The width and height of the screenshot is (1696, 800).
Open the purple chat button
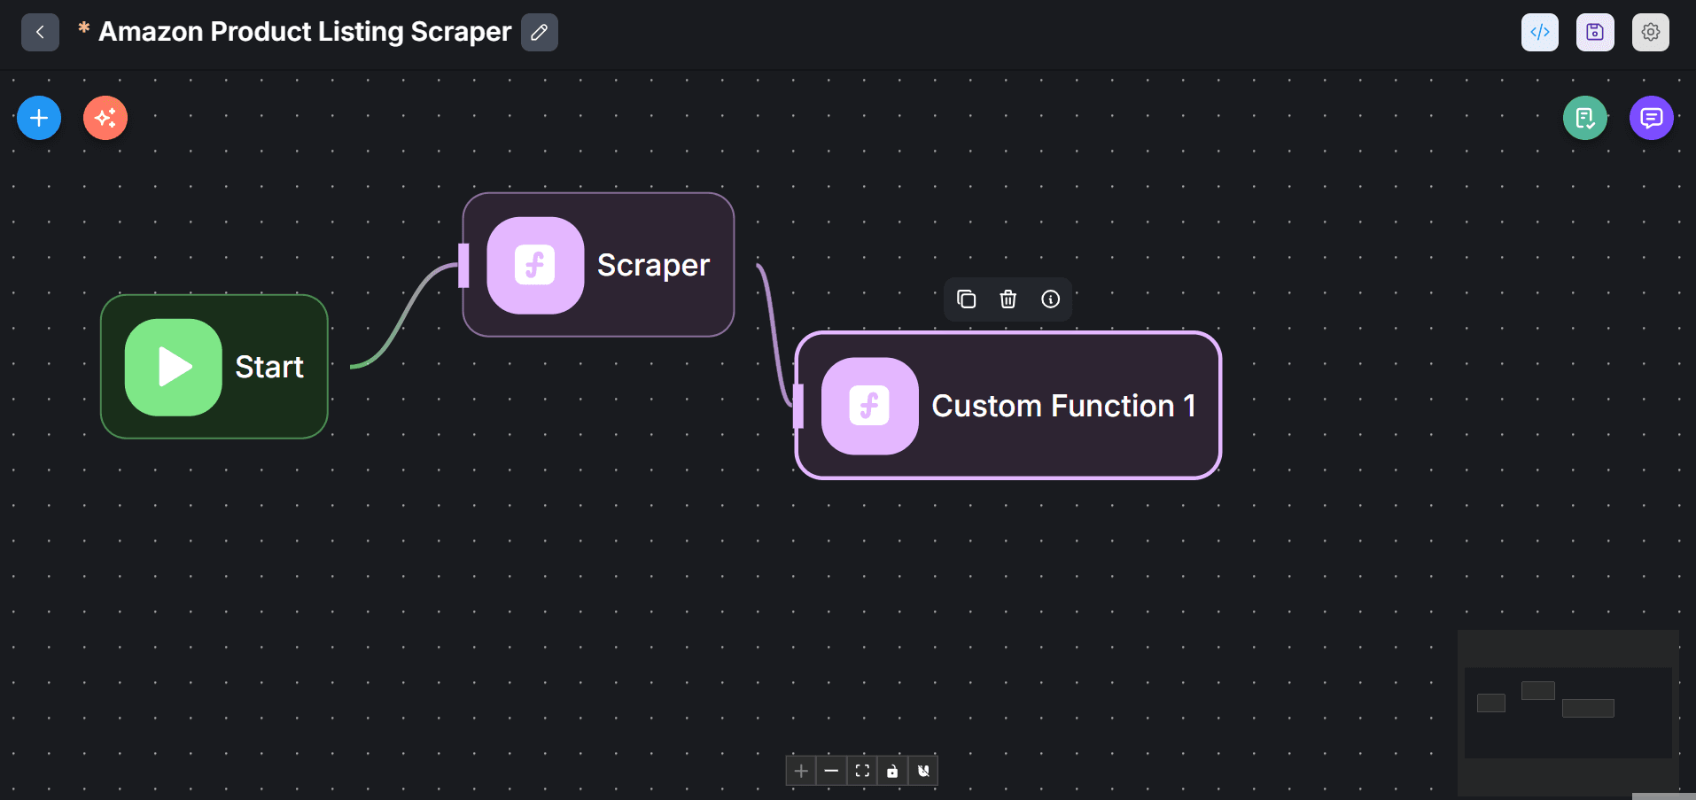point(1652,118)
